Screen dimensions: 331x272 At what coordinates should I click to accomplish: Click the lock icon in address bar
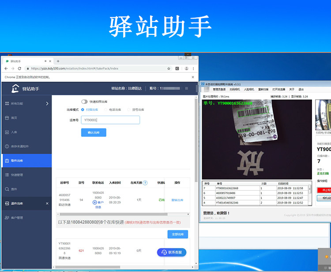click(x=28, y=68)
